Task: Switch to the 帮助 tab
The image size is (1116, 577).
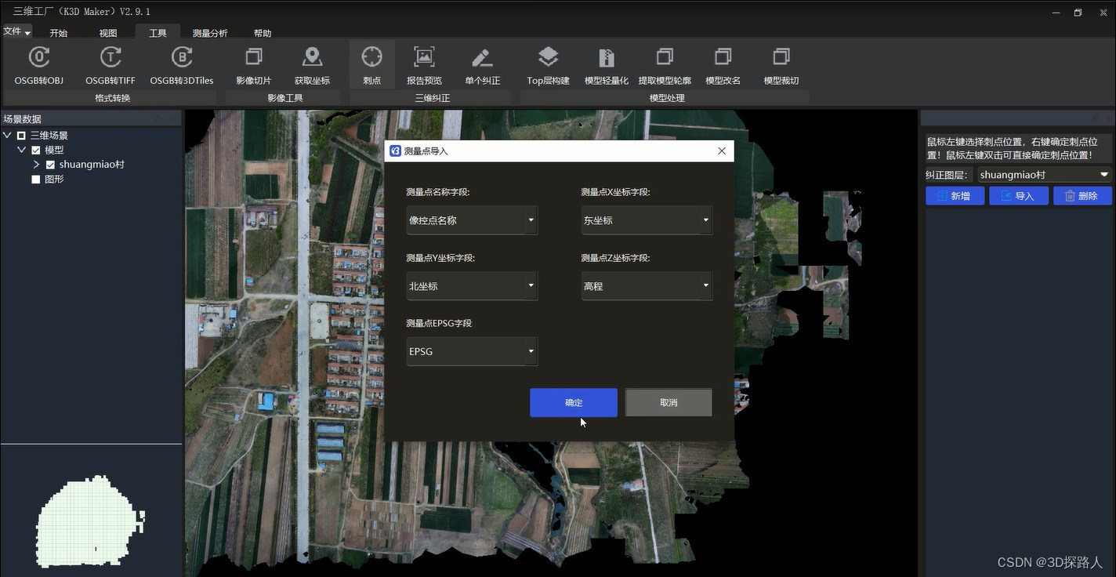Action: click(x=263, y=33)
